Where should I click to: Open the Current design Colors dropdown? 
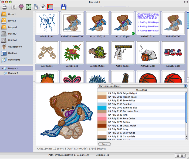143,86
